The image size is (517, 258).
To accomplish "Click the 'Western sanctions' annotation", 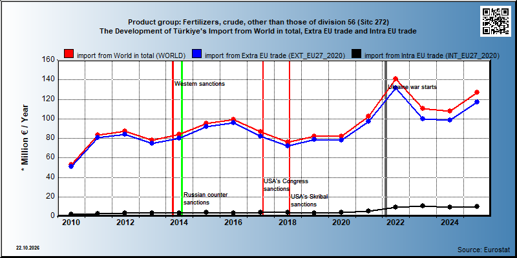I will [200, 84].
